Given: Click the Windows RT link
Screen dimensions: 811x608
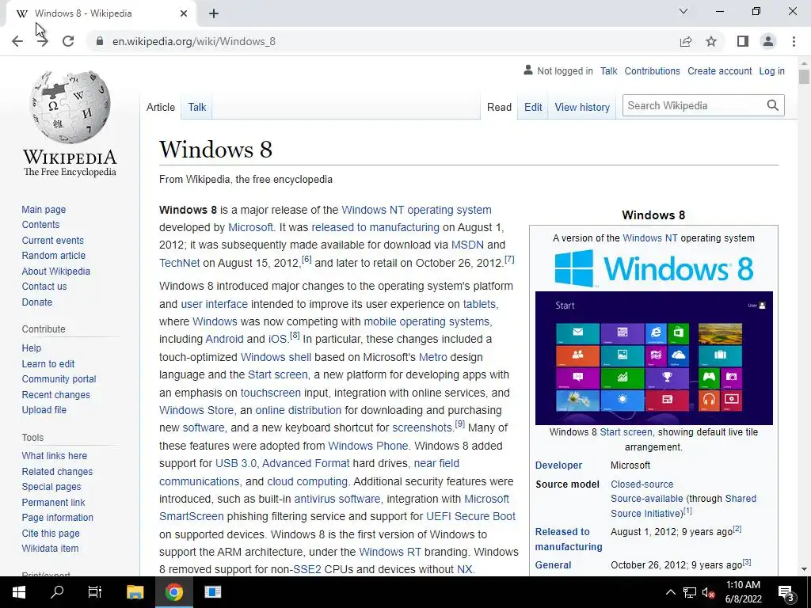Looking at the screenshot, I should [390, 552].
